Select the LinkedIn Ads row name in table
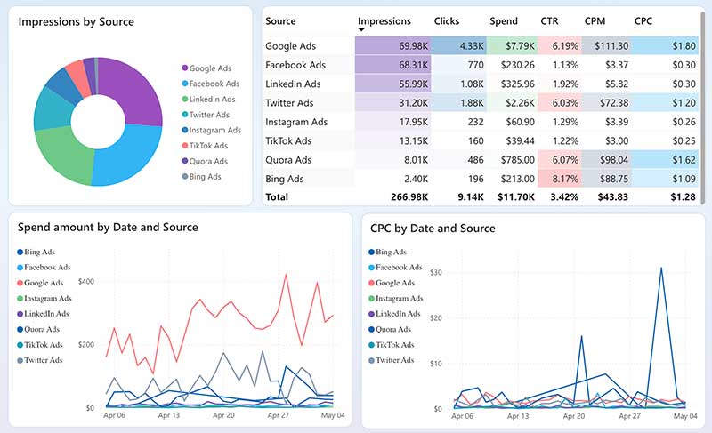Screen dimensions: 712x433 [293, 84]
